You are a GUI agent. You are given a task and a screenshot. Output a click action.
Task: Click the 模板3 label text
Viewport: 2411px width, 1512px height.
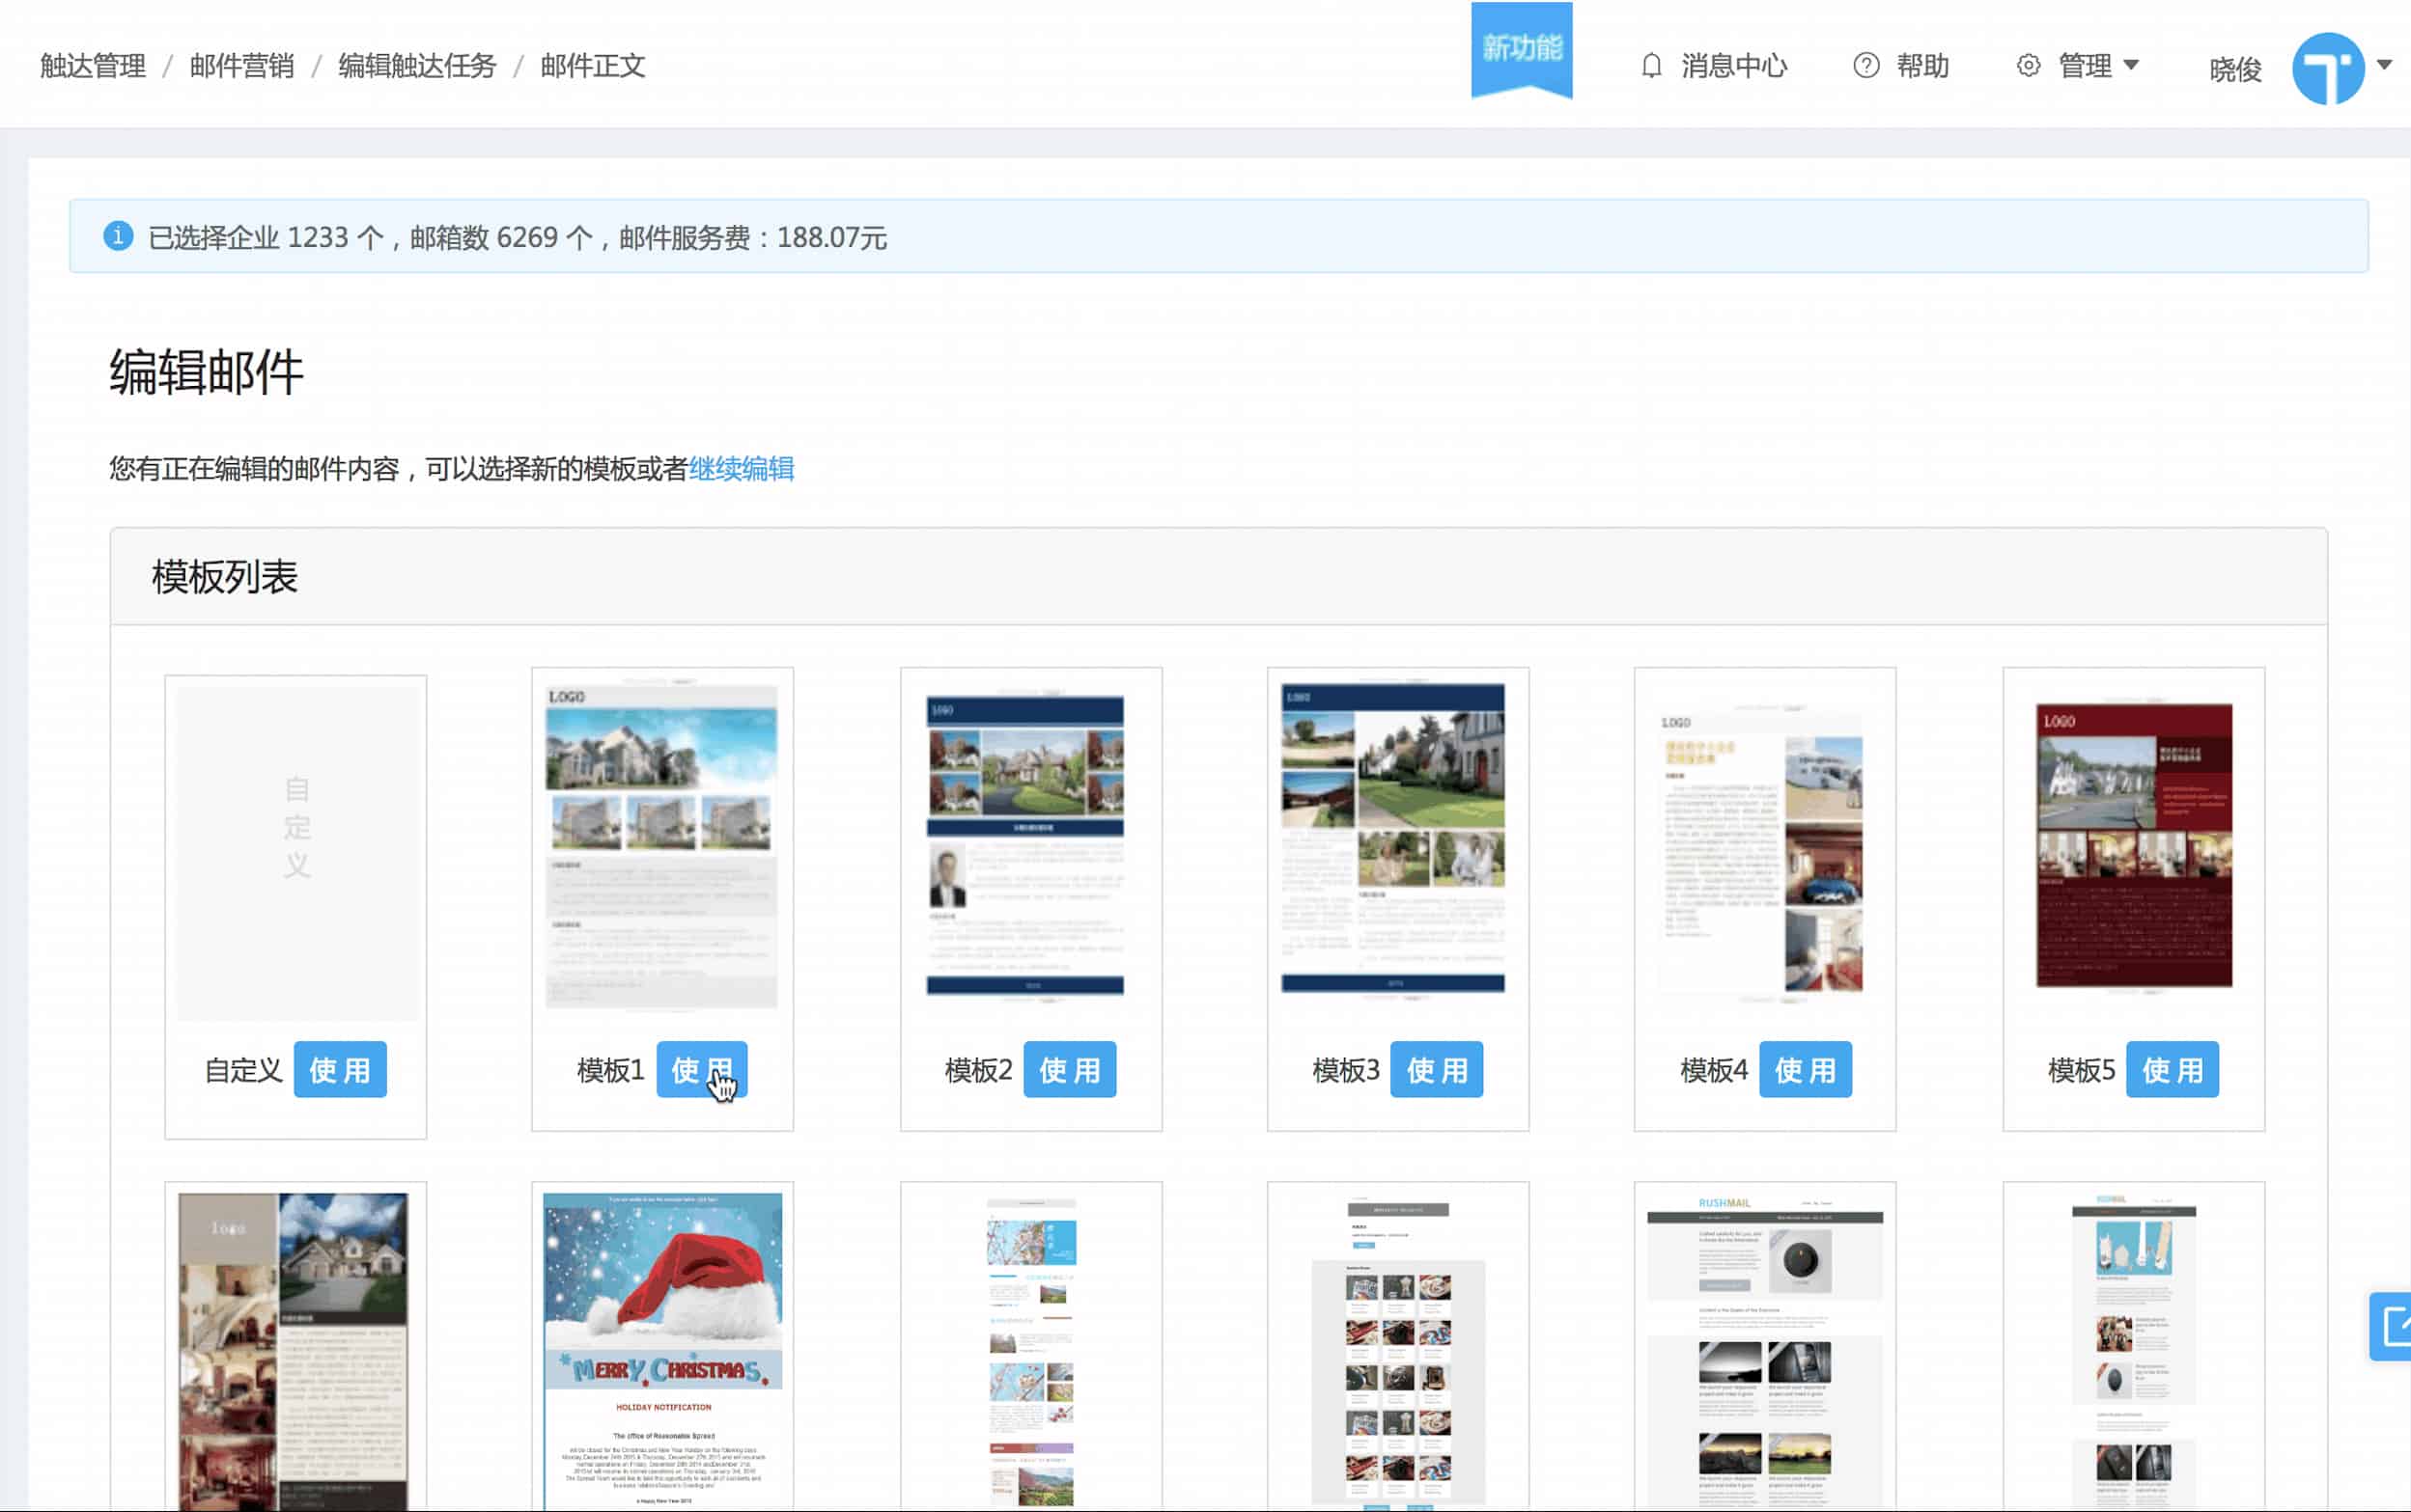(x=1346, y=1071)
